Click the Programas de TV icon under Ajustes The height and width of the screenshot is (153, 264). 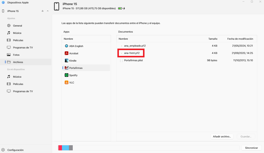(x=9, y=48)
